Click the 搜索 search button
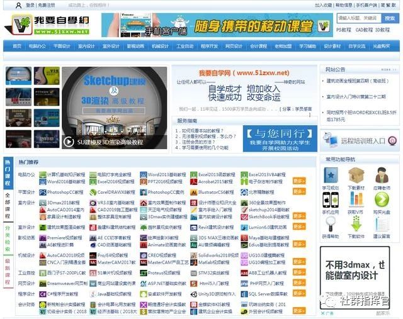Screen dimensions: 403x319 coord(390,18)
